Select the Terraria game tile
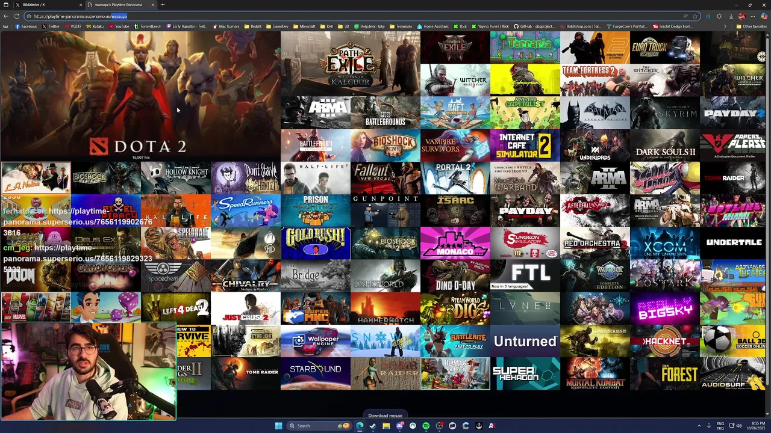The image size is (771, 433). pos(525,48)
